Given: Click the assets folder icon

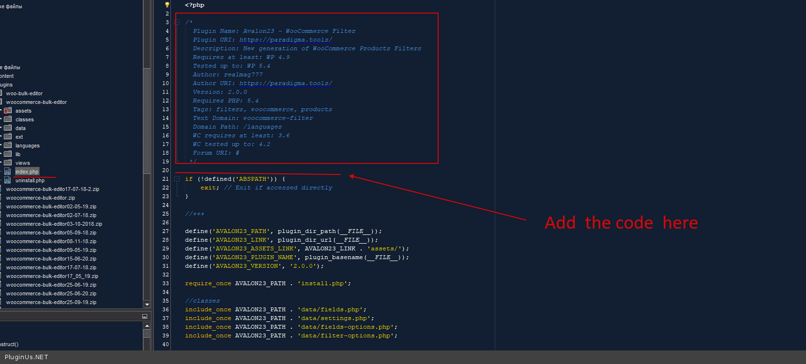Looking at the screenshot, I should point(8,111).
